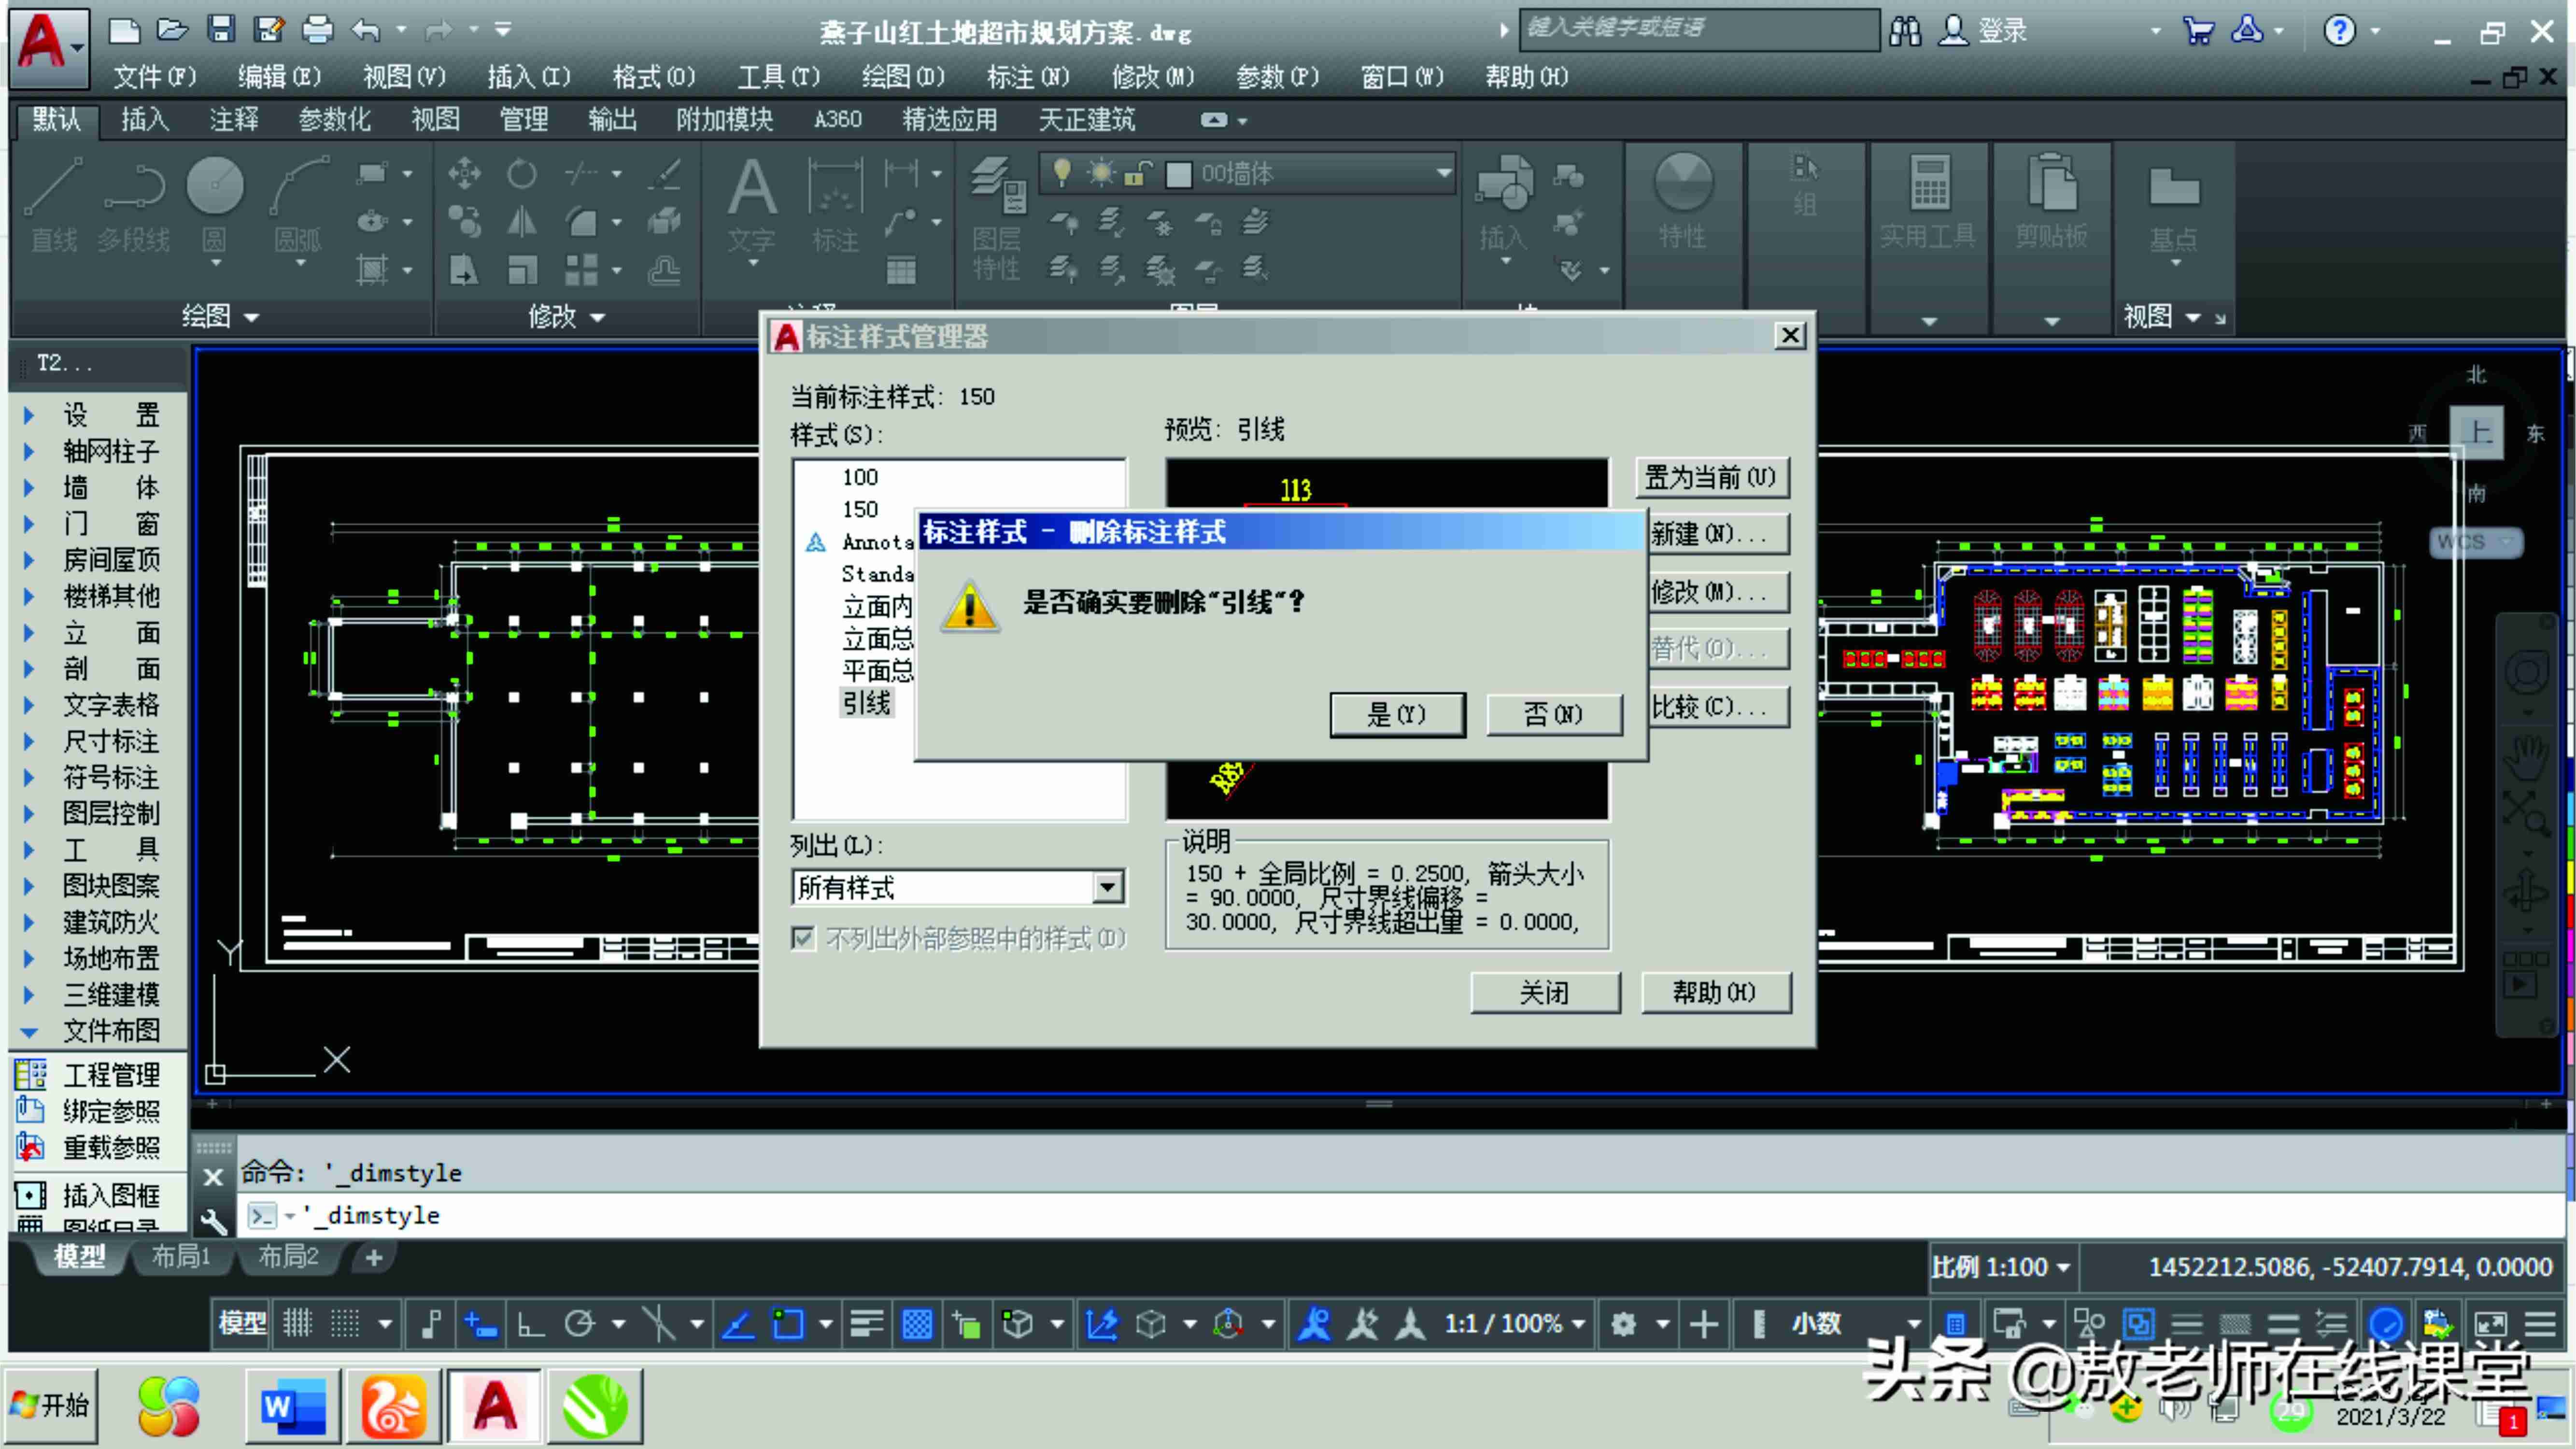Select the Circle (圆) tool
This screenshot has width=2576, height=1449.
click(x=215, y=205)
